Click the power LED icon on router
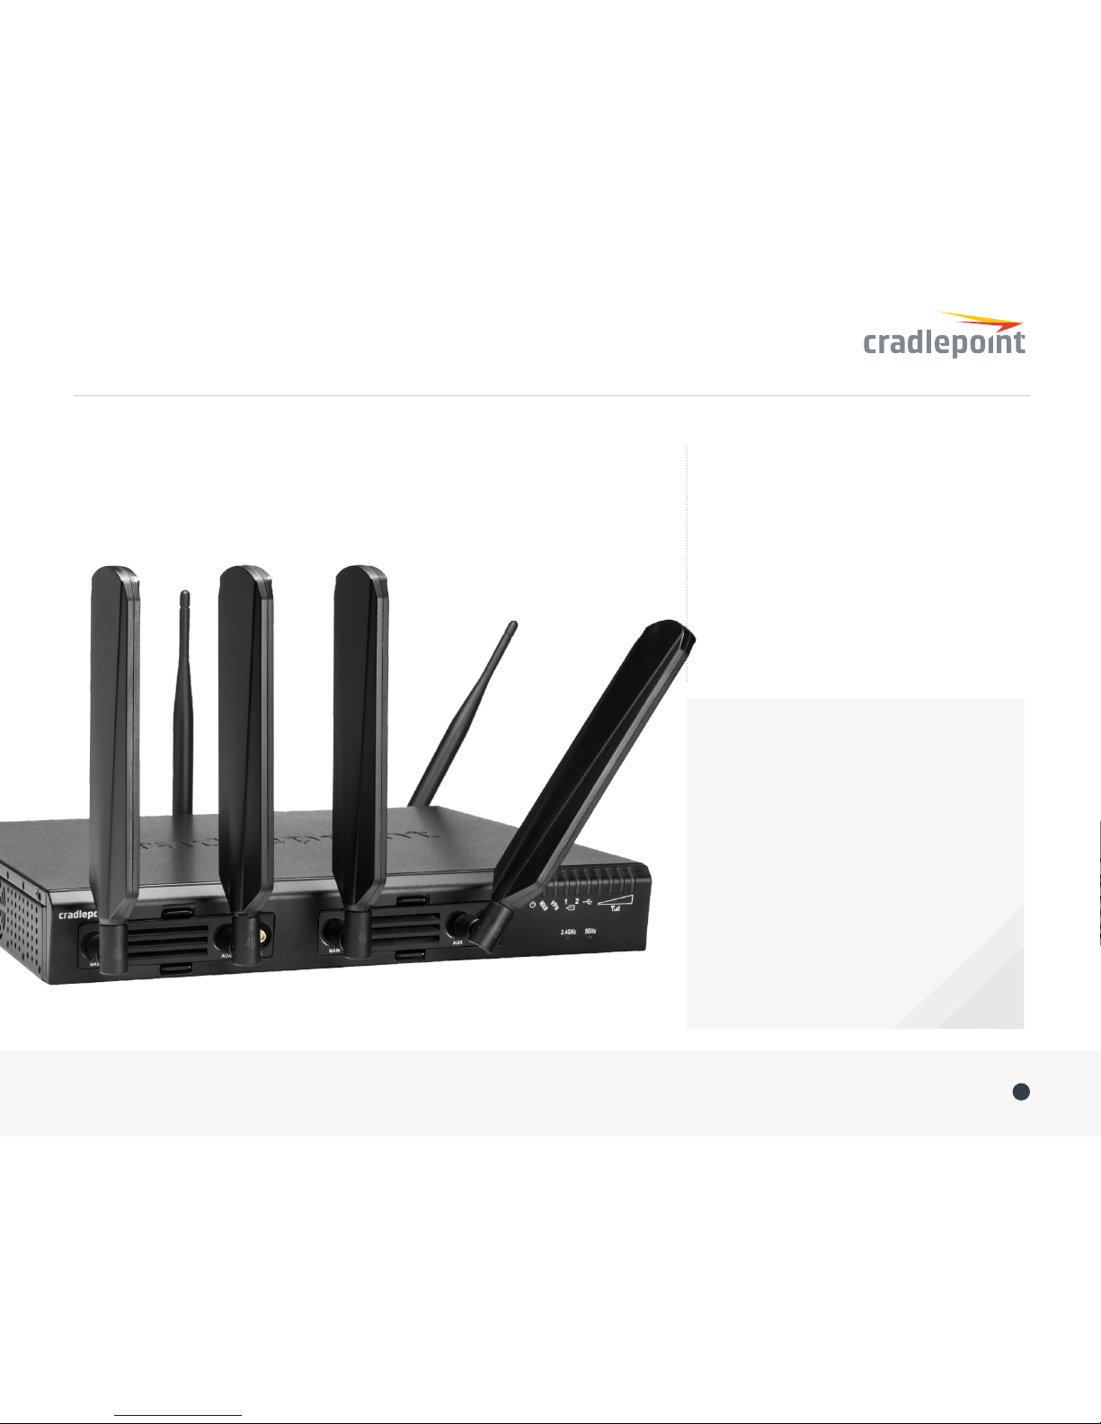1101x1424 pixels. coord(532,905)
